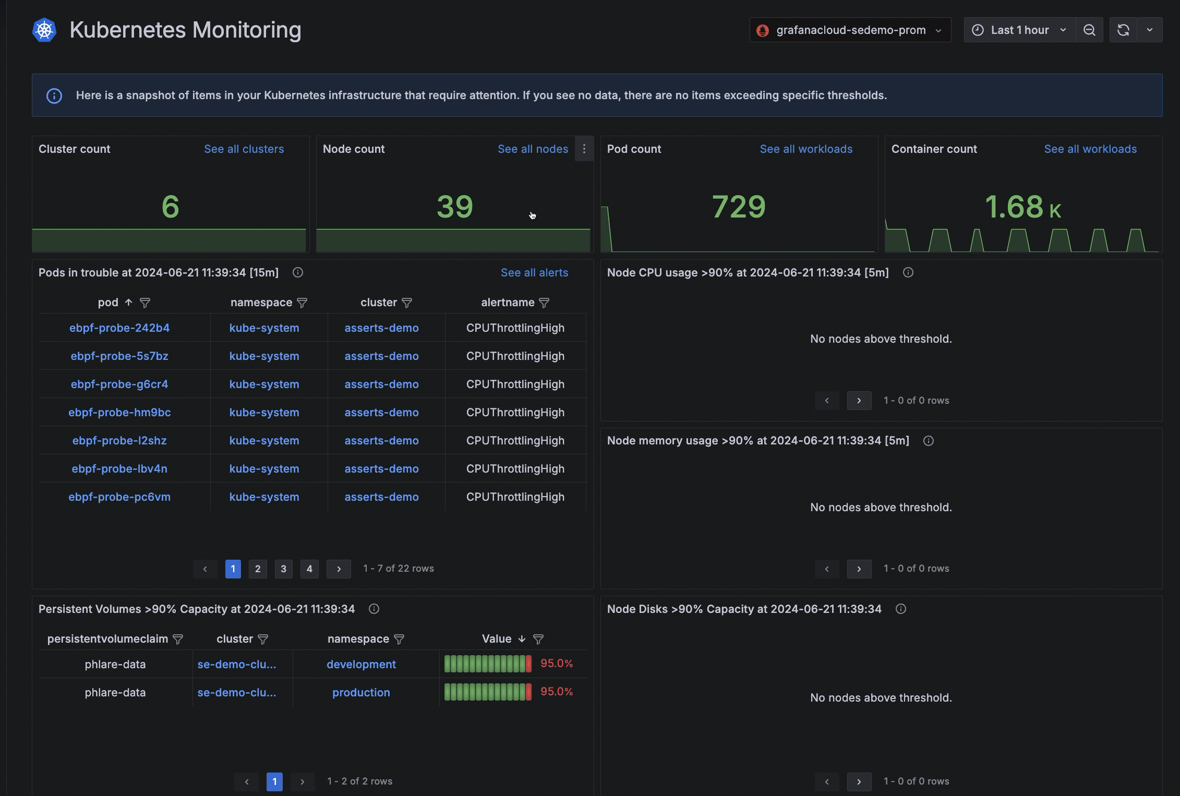Open the auto-refresh interval chevron

[1150, 30]
